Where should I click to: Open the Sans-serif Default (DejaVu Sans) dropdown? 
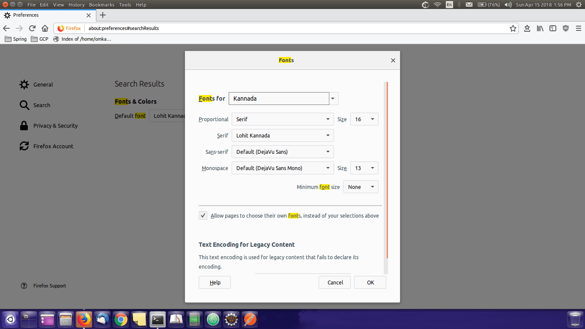pos(283,152)
